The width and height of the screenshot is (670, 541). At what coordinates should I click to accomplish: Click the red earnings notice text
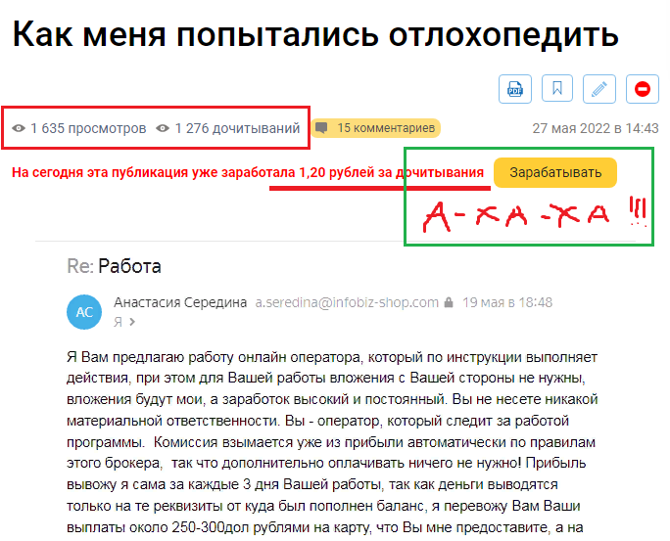pos(248,172)
